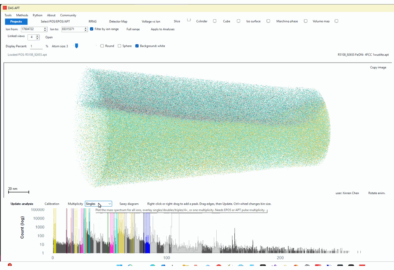Expand the Multiplicity dropdown showing Singles

point(98,204)
